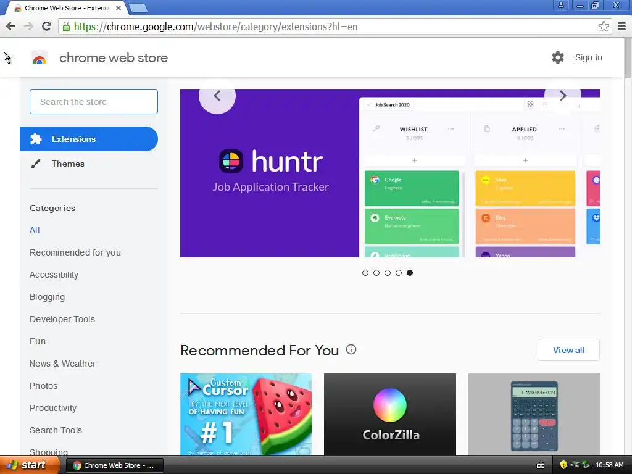Select the Blogging category
Image resolution: width=632 pixels, height=474 pixels.
point(47,297)
